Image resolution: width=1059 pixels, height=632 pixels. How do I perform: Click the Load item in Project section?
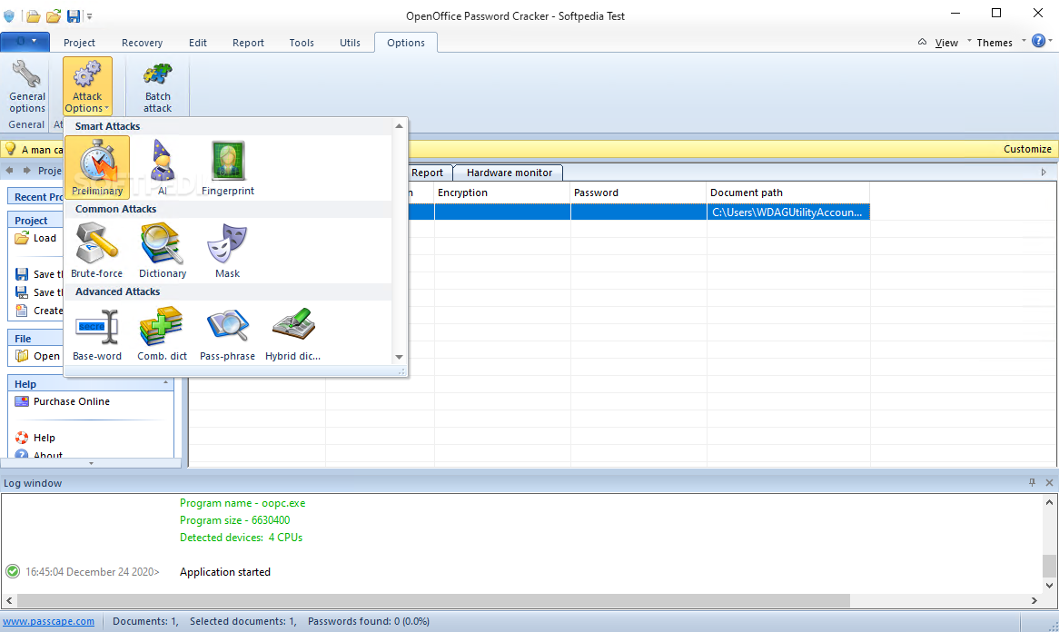click(x=45, y=238)
